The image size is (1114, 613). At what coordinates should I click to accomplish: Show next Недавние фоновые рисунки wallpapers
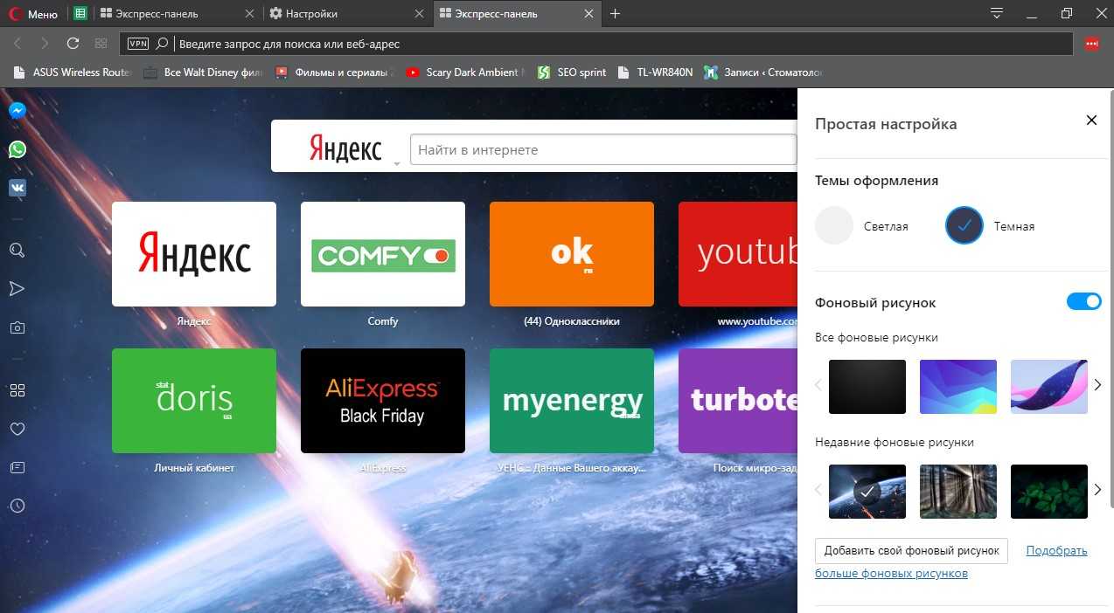[x=1097, y=490]
